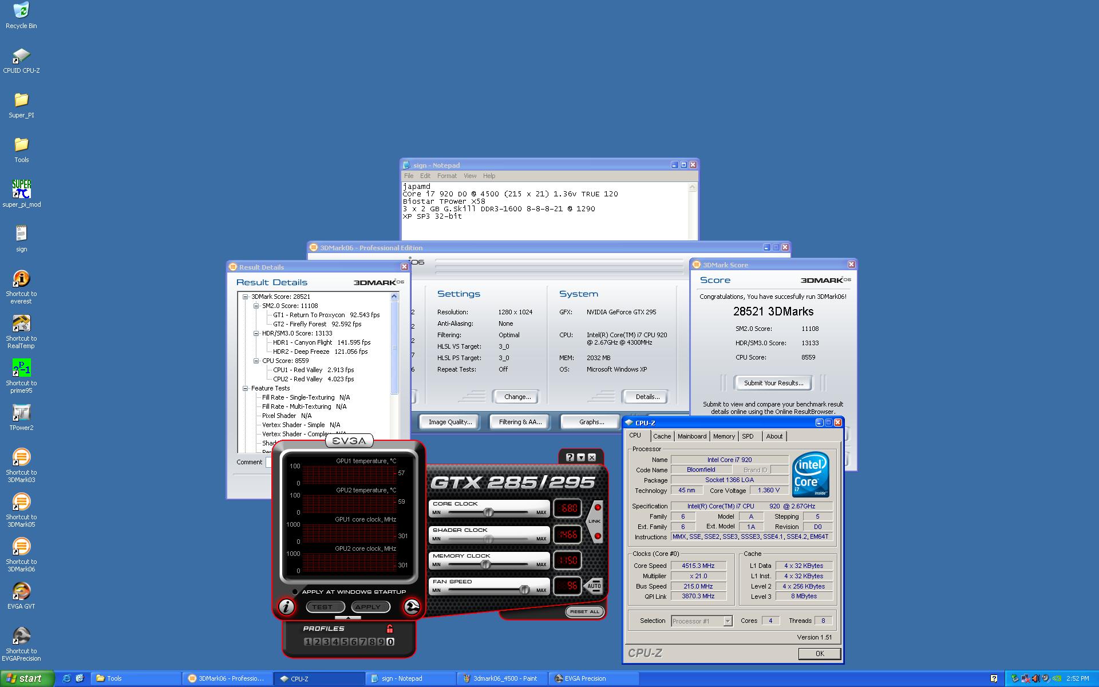Toggle the profiles lock icon

point(390,629)
